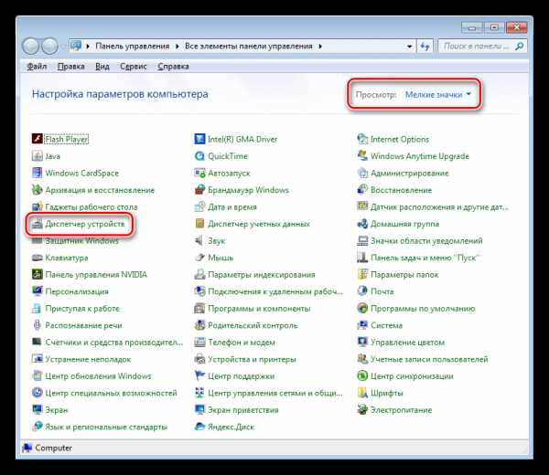Open Родительский контроль link
Image resolution: width=549 pixels, height=475 pixels.
point(253,325)
